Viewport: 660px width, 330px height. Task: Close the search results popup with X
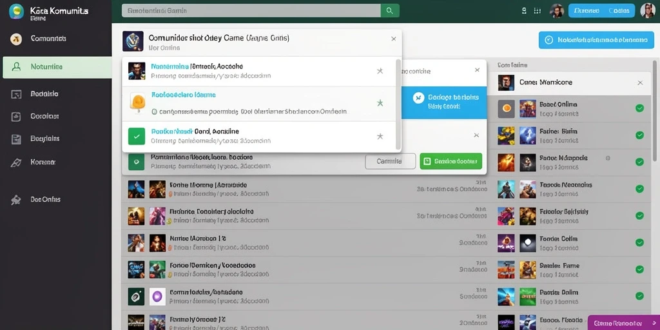coord(394,39)
